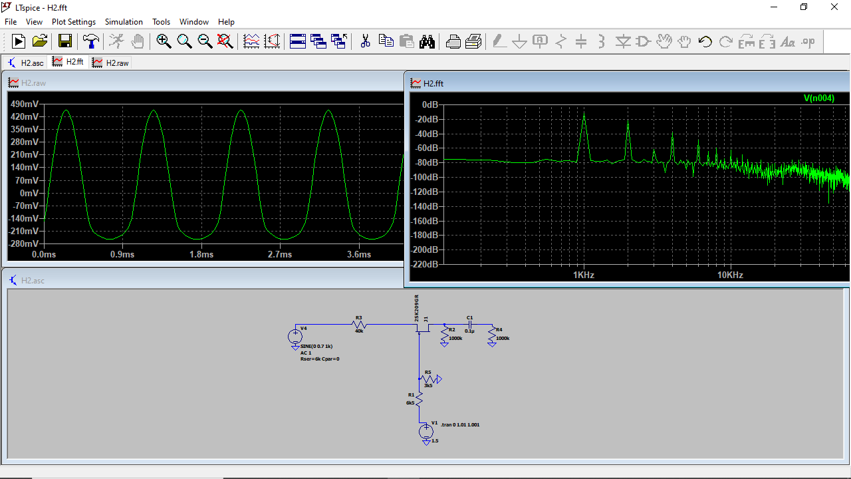Viewport: 851px width, 479px height.
Task: Click the Print Setup icon
Action: tap(453, 41)
